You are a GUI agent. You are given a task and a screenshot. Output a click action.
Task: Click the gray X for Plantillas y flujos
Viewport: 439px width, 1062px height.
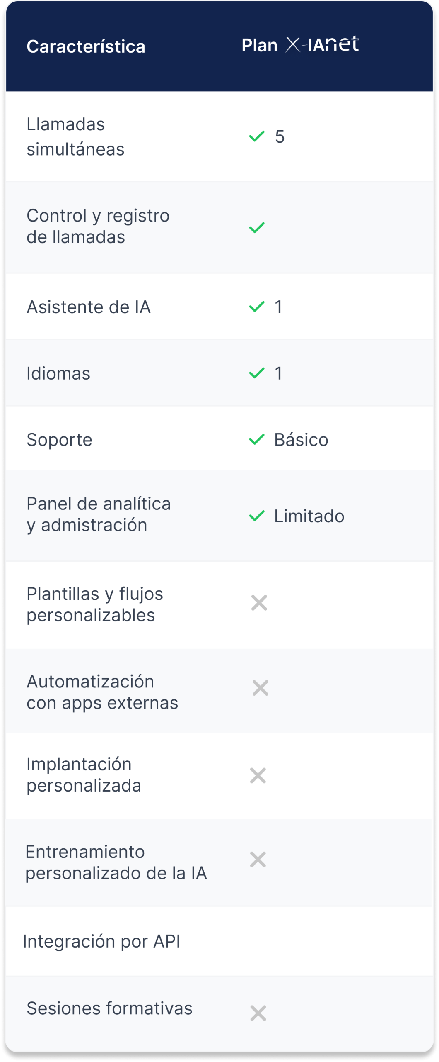pos(259,603)
